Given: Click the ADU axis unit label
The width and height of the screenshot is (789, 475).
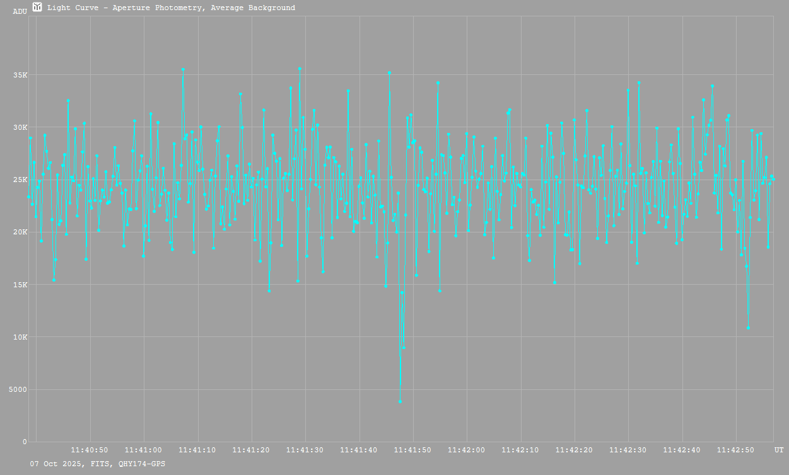Looking at the screenshot, I should (x=20, y=11).
